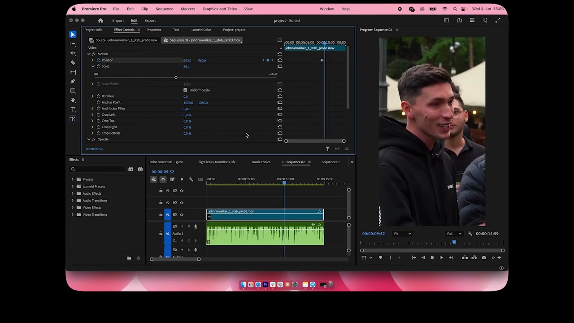The image size is (574, 323).
Task: Toggle Scale animation stopwatch
Action: 99,66
